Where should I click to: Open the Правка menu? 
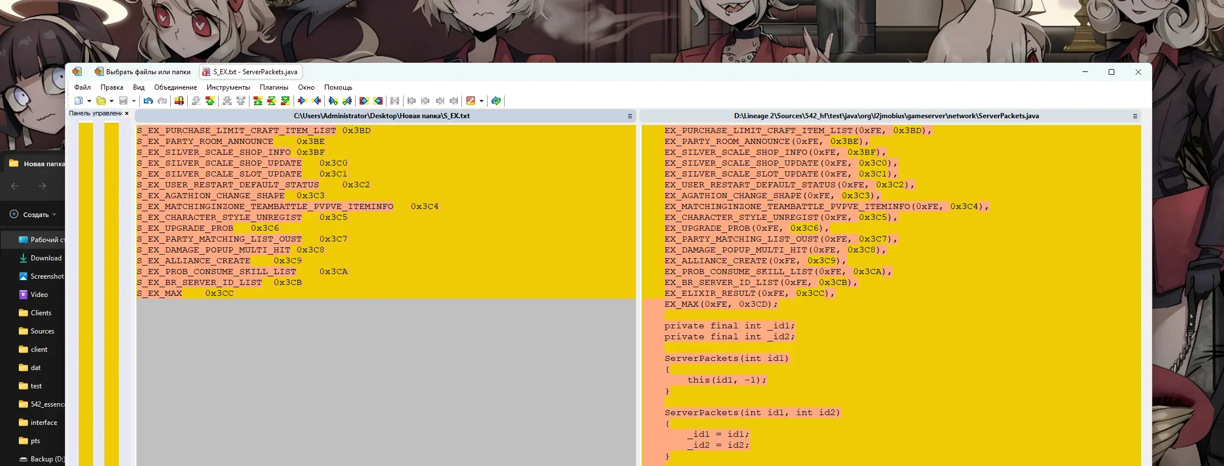pos(112,87)
